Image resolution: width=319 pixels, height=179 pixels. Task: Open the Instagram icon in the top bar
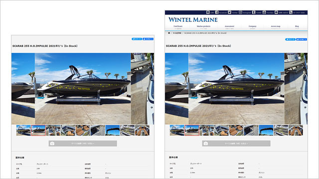(240, 12)
